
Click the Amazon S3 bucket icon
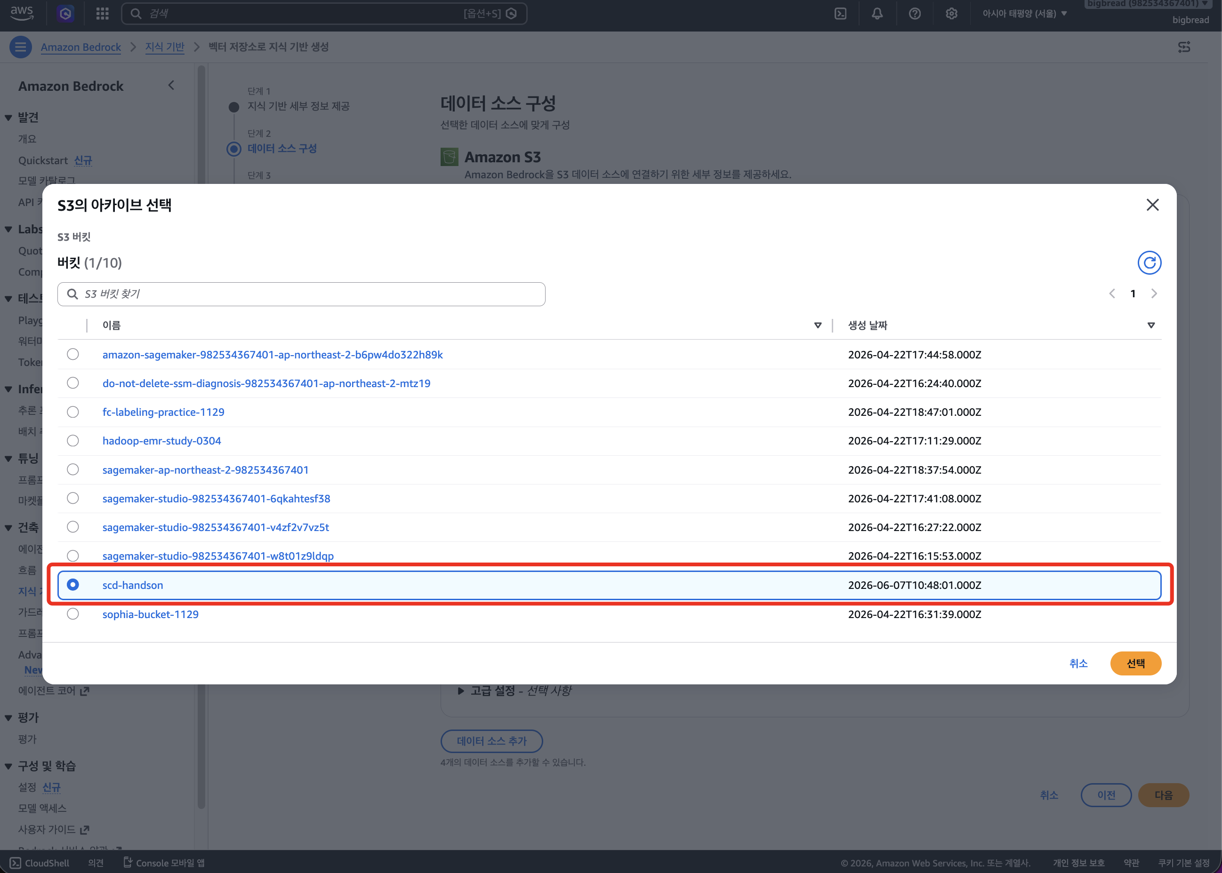coord(449,157)
